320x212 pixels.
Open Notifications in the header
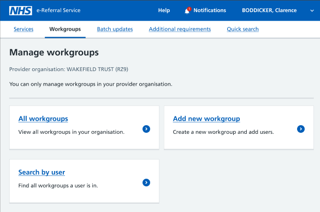(210, 10)
